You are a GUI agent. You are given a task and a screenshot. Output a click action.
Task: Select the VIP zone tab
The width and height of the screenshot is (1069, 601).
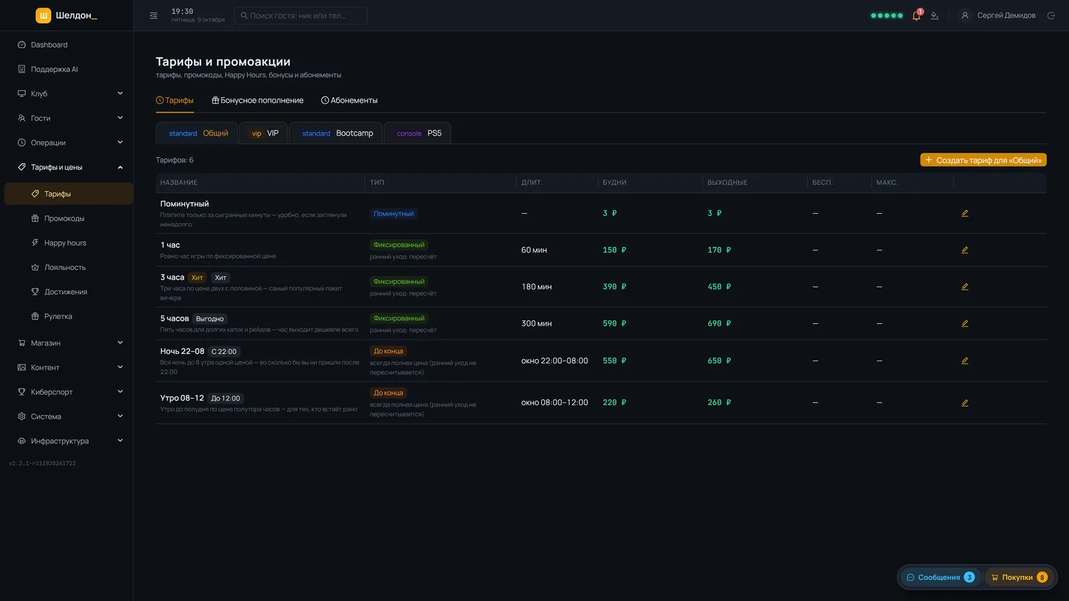click(x=264, y=133)
